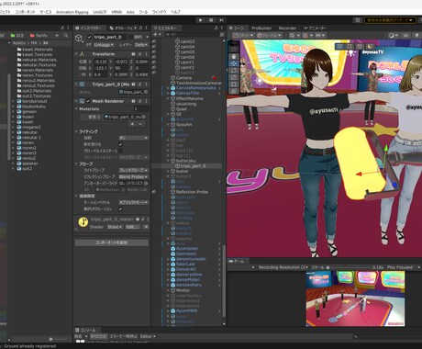Open the motion vectors dropdown
The width and height of the screenshot is (422, 349).
click(133, 202)
